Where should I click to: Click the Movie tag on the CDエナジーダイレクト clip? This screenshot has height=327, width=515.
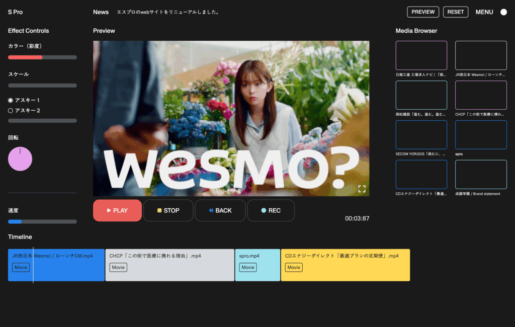pos(294,268)
